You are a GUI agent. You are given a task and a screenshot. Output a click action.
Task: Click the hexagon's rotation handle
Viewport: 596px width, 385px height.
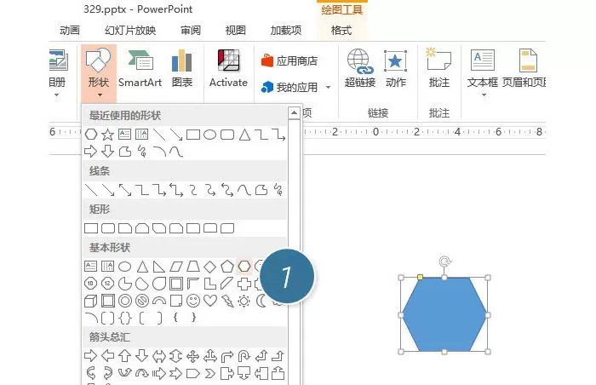click(x=444, y=261)
